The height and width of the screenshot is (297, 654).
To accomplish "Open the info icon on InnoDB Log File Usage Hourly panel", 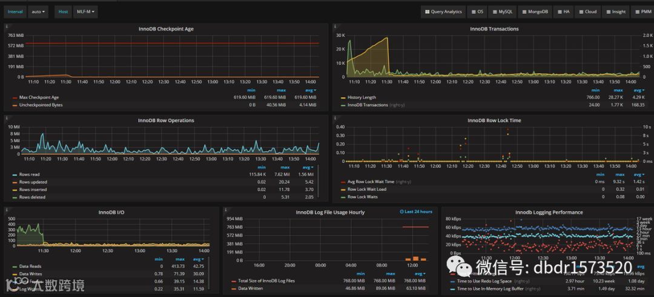I will click(225, 209).
